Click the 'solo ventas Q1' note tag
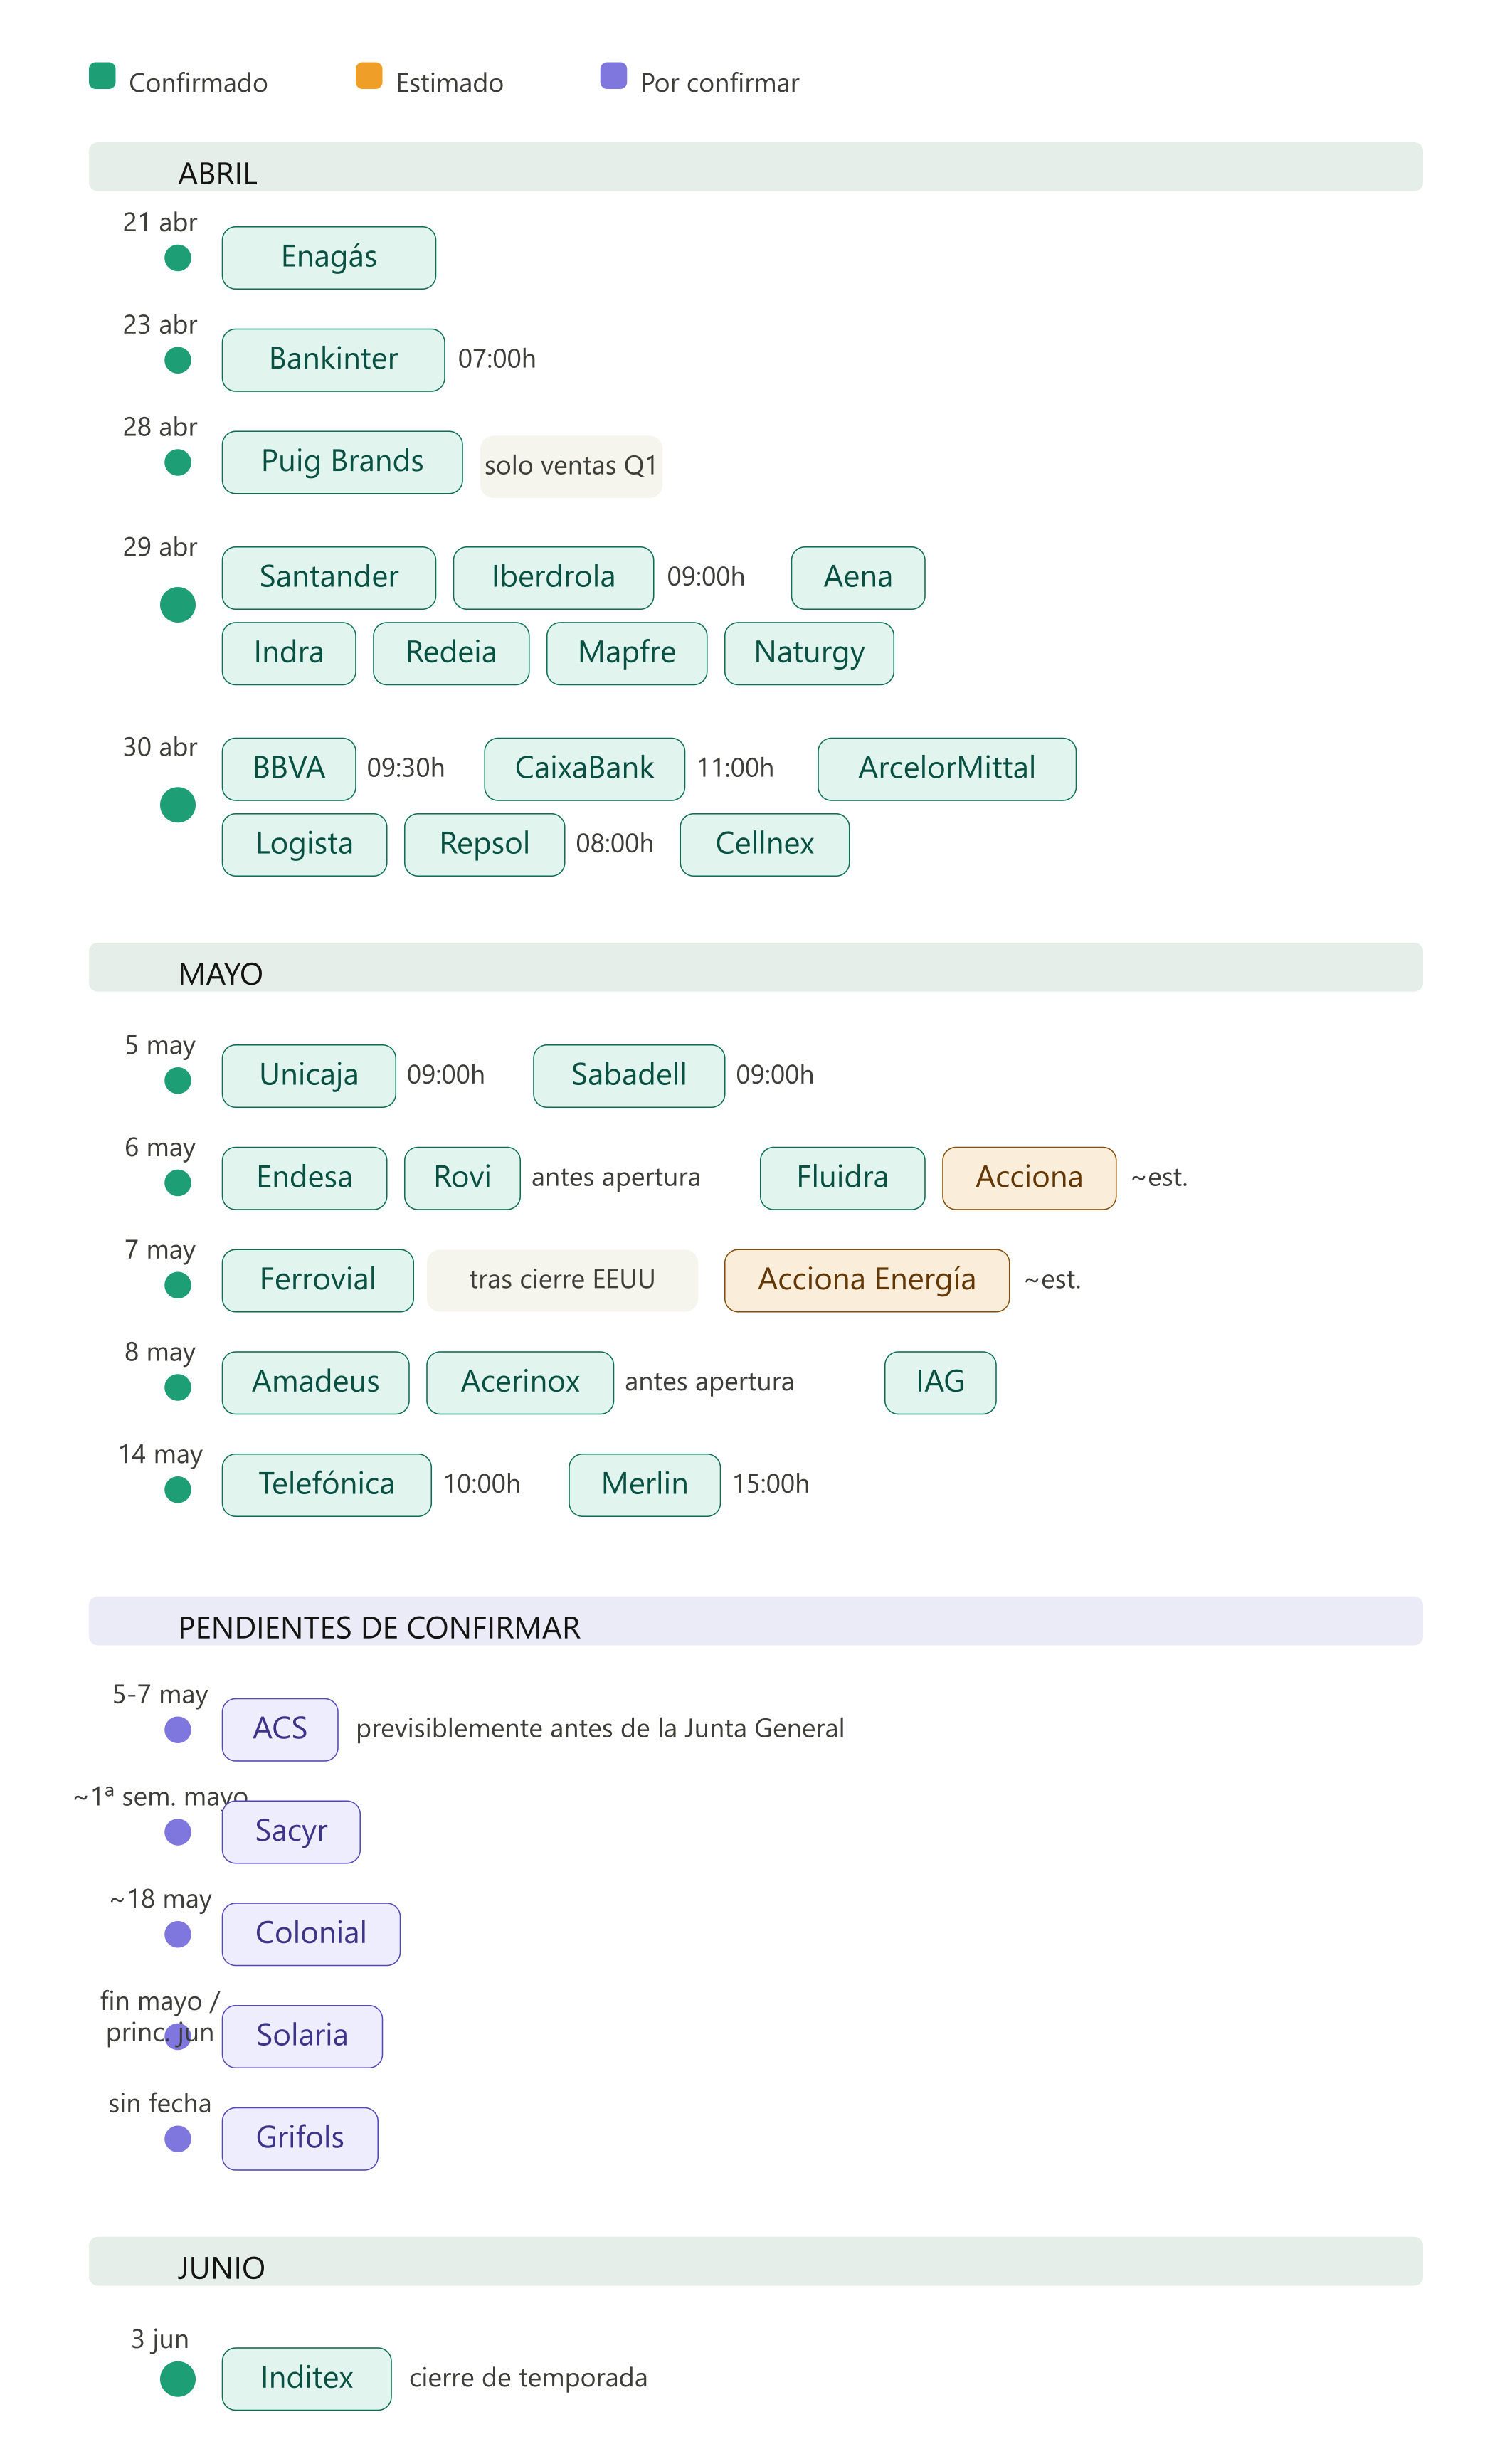The height and width of the screenshot is (2444, 1512). [570, 466]
